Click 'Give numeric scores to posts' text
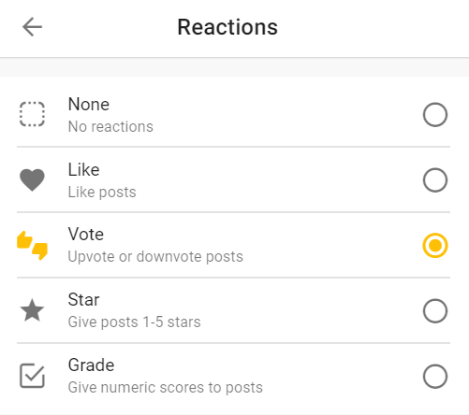 pyautogui.click(x=166, y=388)
